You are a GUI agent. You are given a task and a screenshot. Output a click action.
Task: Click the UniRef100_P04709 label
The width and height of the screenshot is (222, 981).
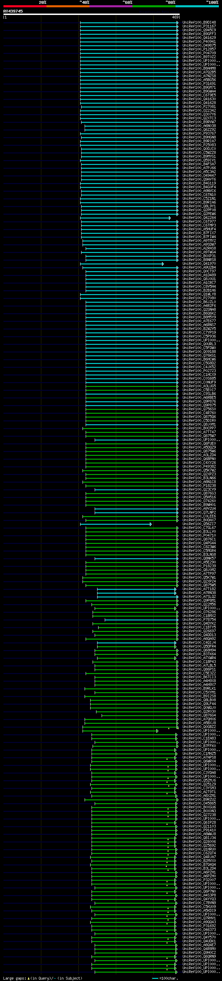tap(199, 53)
